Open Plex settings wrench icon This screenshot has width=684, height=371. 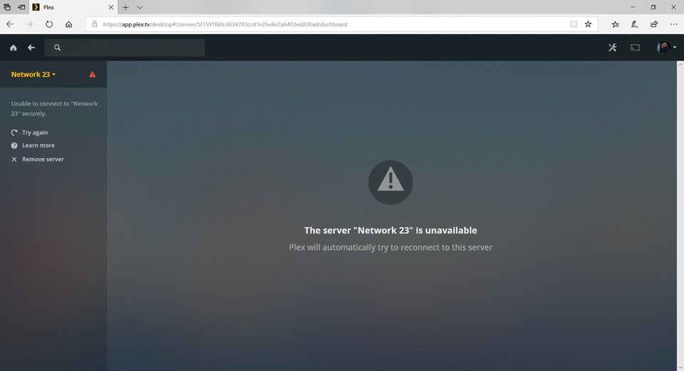point(613,48)
